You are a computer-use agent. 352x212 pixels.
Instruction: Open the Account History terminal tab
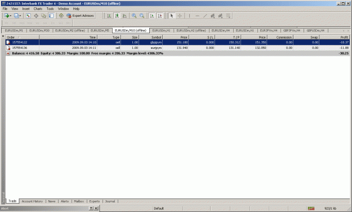tap(32, 201)
